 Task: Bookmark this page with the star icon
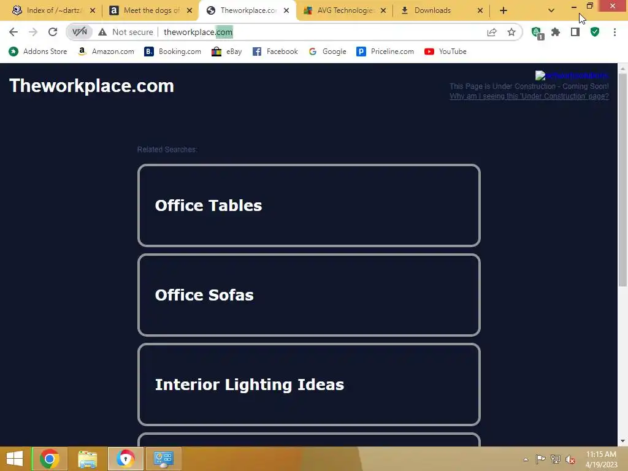click(x=511, y=32)
